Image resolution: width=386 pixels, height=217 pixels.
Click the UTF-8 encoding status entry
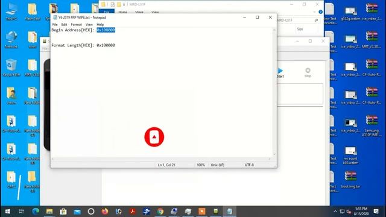(x=249, y=165)
